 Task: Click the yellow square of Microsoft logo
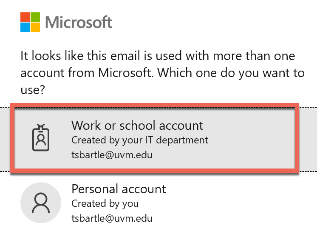point(35,27)
